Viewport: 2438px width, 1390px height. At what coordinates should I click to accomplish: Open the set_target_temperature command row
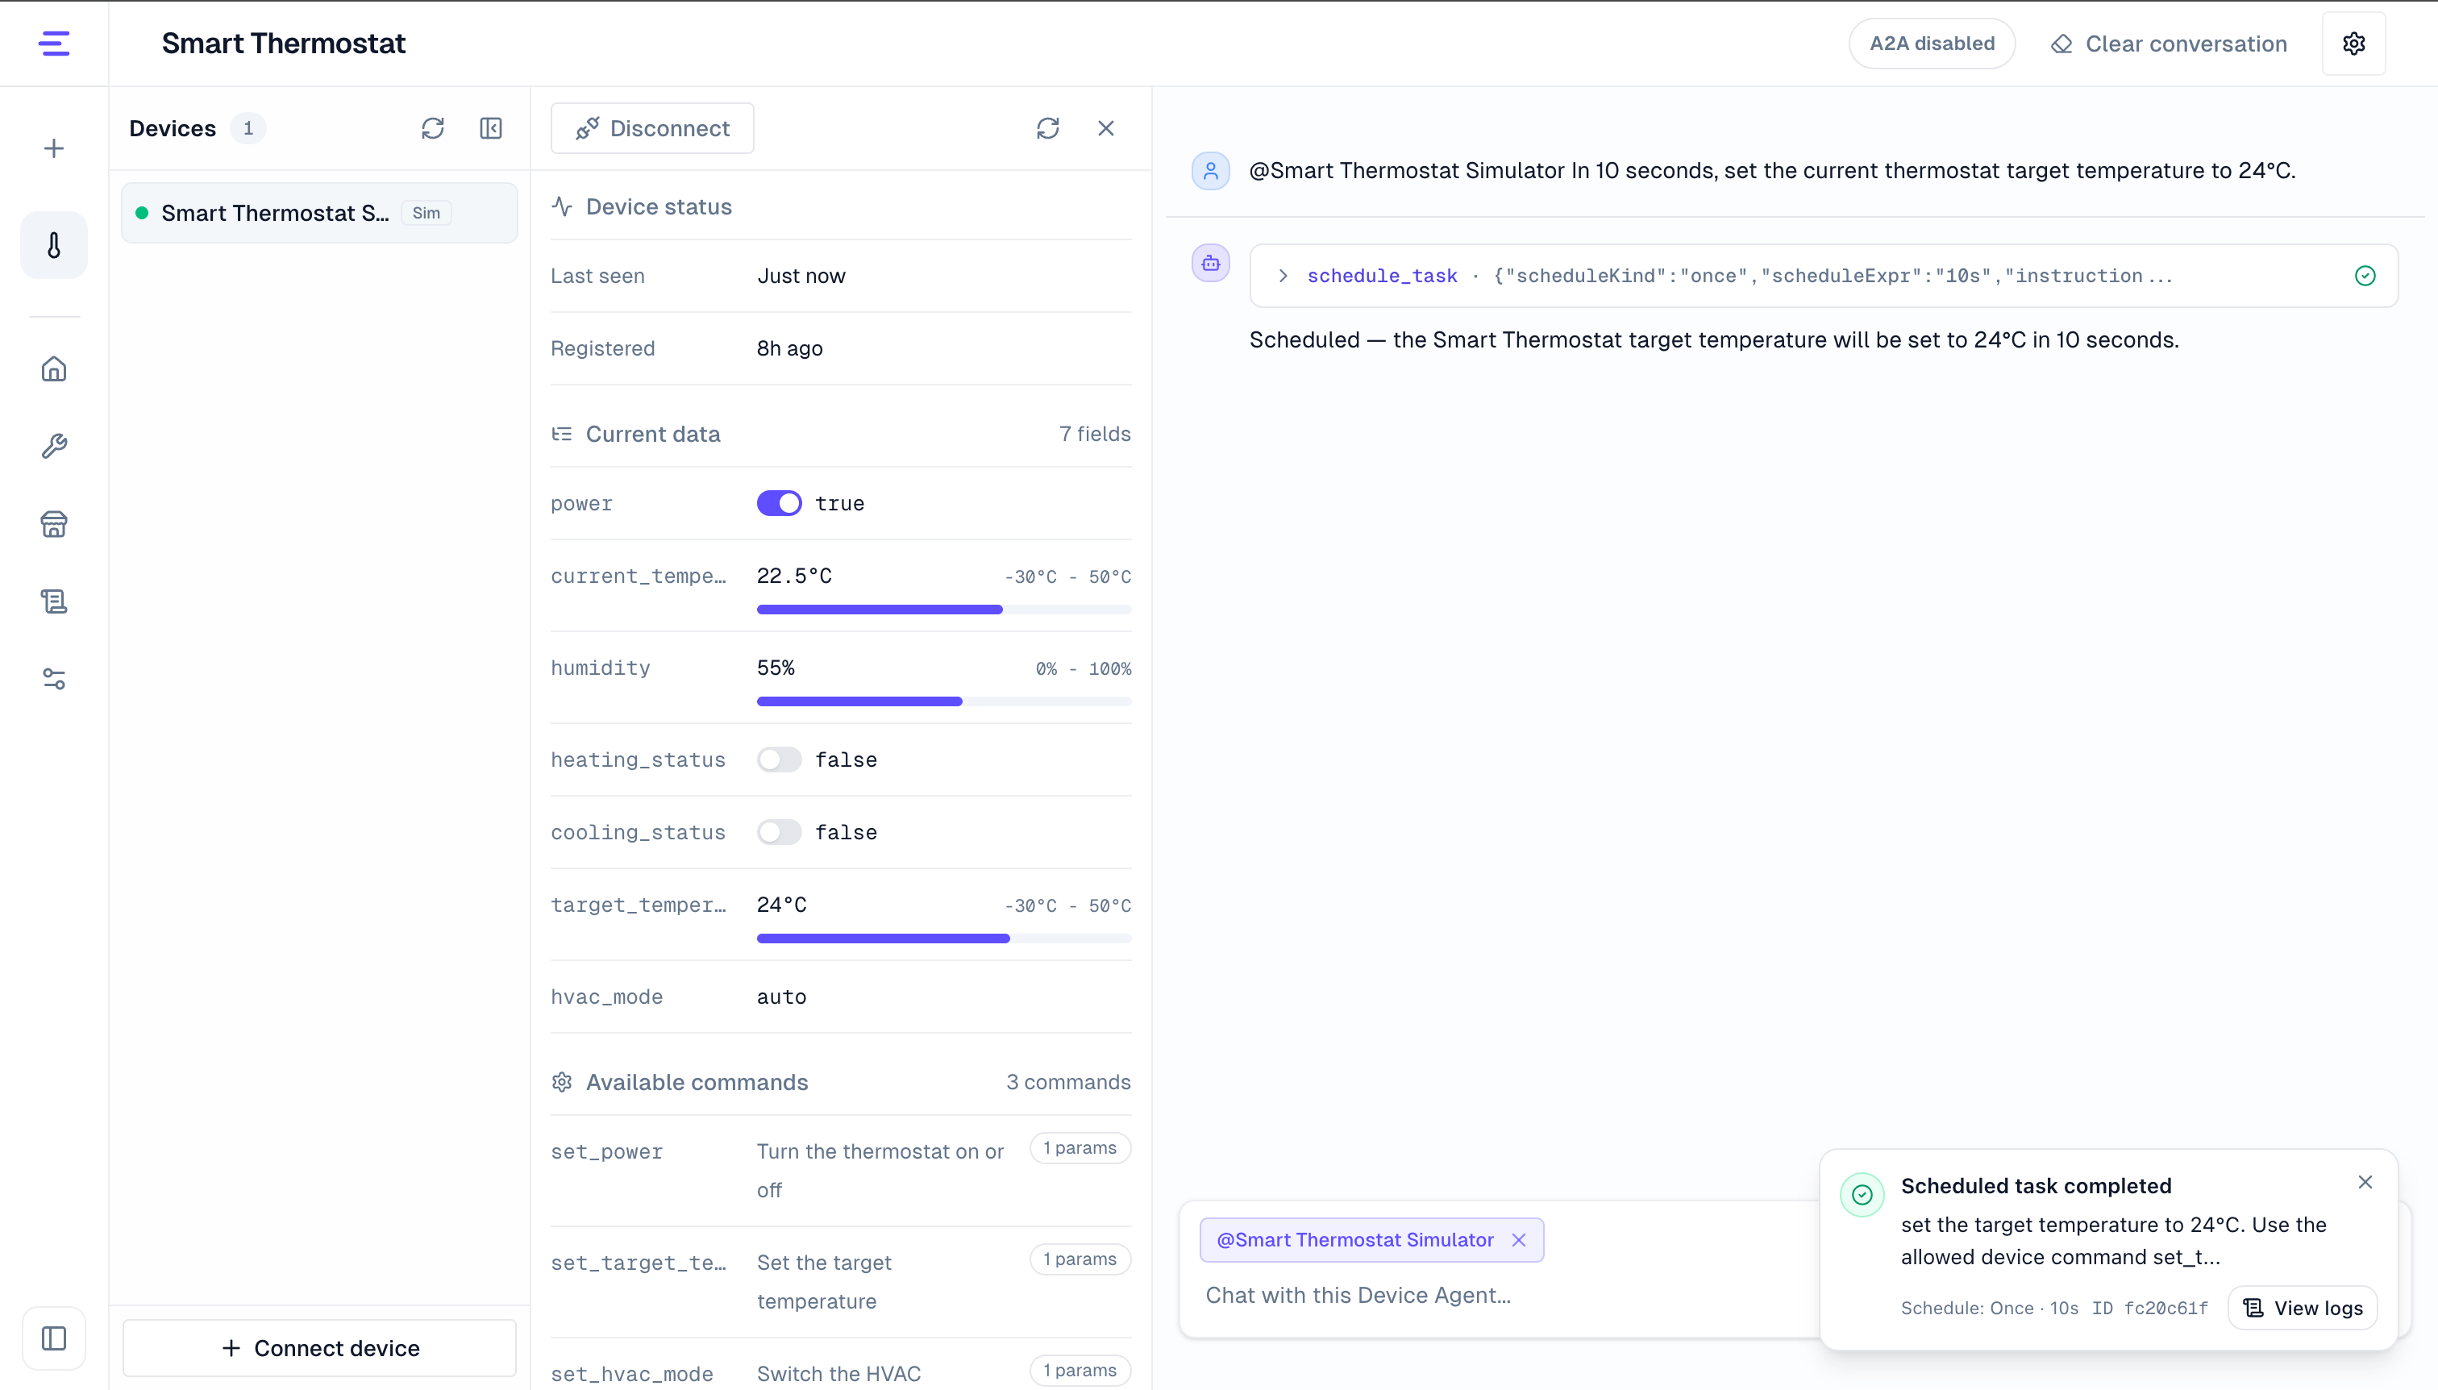[x=841, y=1282]
